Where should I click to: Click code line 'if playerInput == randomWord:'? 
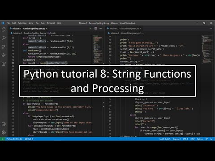40,104
